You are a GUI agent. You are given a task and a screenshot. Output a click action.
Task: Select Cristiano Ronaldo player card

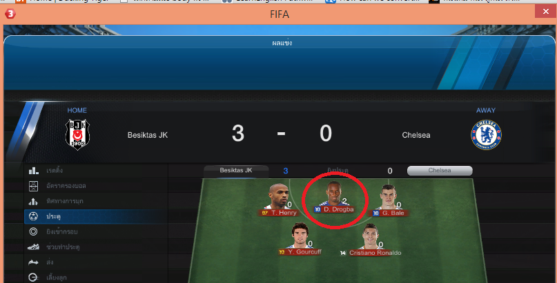370,240
